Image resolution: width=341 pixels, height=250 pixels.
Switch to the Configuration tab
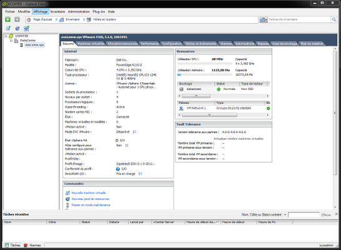click(172, 44)
